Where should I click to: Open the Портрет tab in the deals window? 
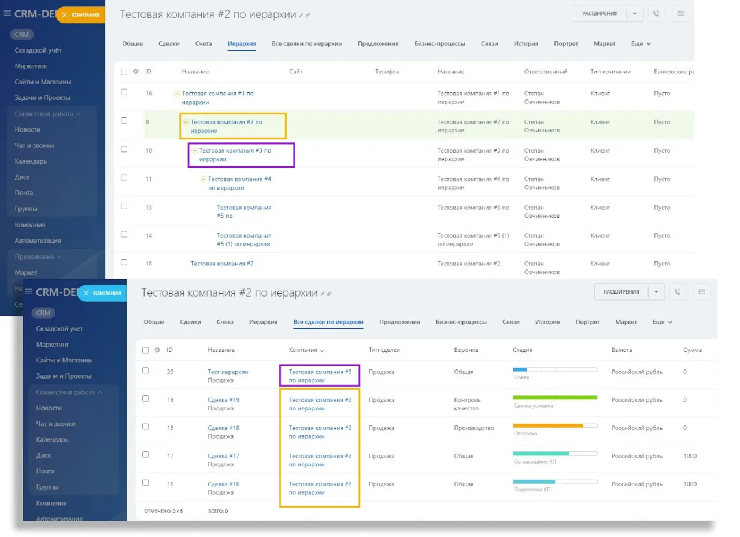click(x=587, y=322)
